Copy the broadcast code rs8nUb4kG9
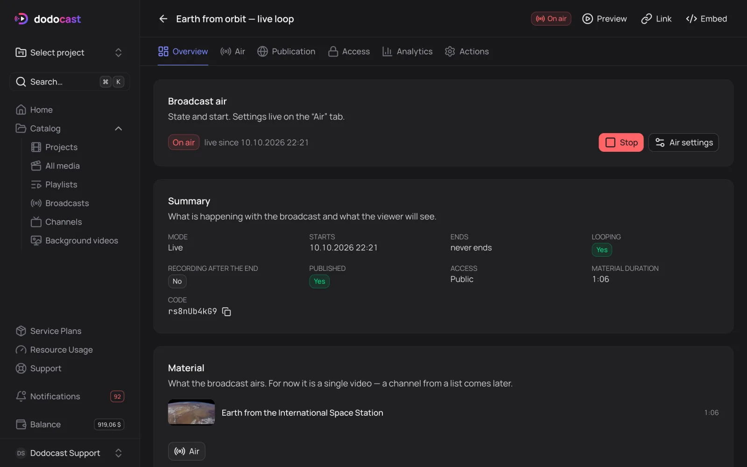The height and width of the screenshot is (467, 747). (226, 311)
